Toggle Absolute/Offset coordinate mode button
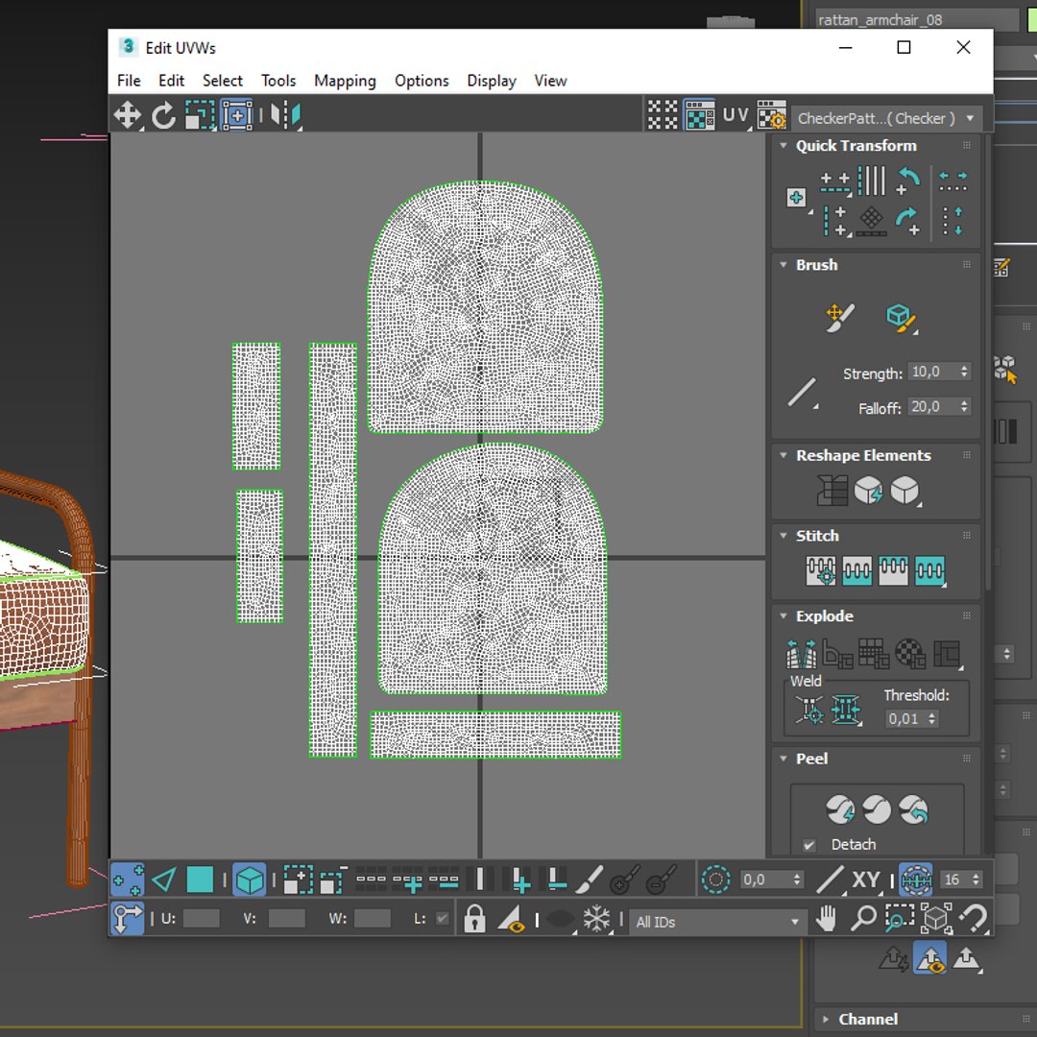This screenshot has width=1037, height=1037. pos(128,919)
